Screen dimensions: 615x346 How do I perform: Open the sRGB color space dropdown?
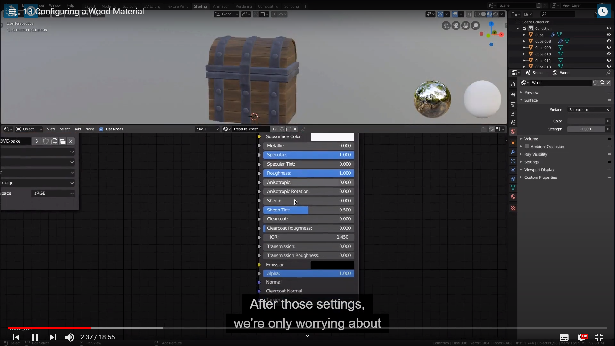(x=53, y=194)
